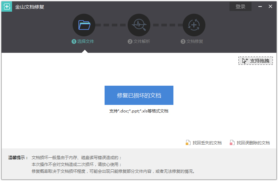278x181 pixels.
Task: Minimize the 金山文档修复 window
Action: point(260,7)
